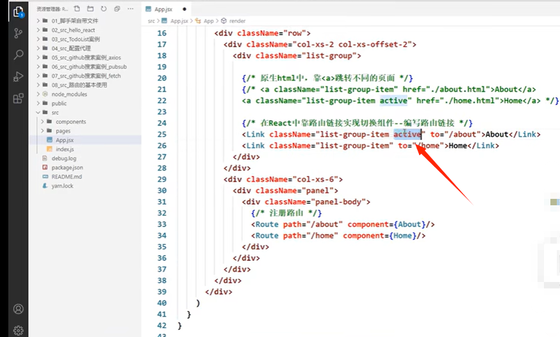Expand the 03_src_TodoList案例 folder
560x337 pixels.
pos(76,39)
